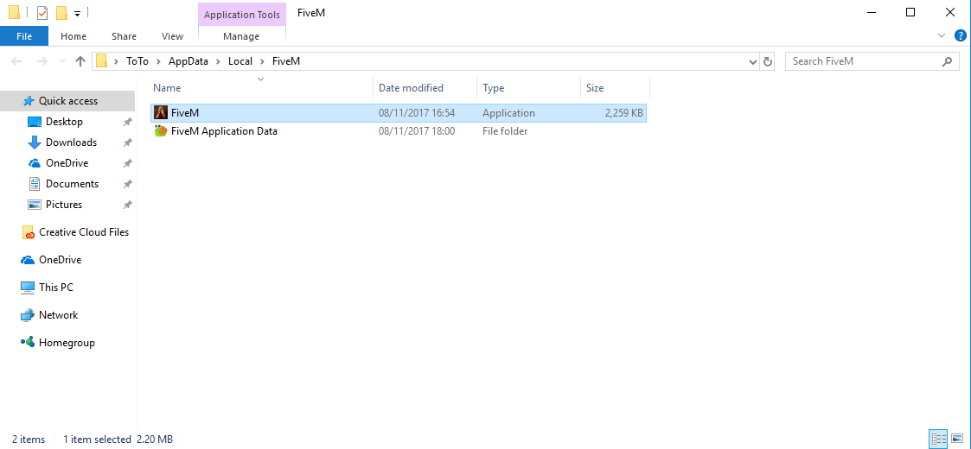
Task: Switch to Details view layout
Action: click(938, 440)
